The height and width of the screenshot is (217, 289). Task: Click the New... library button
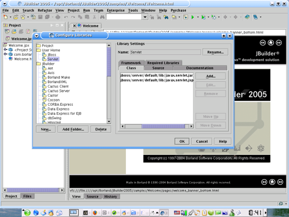pos(46,129)
